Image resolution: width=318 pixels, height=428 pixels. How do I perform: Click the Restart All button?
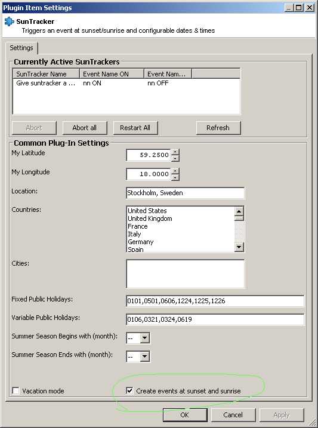tap(135, 128)
